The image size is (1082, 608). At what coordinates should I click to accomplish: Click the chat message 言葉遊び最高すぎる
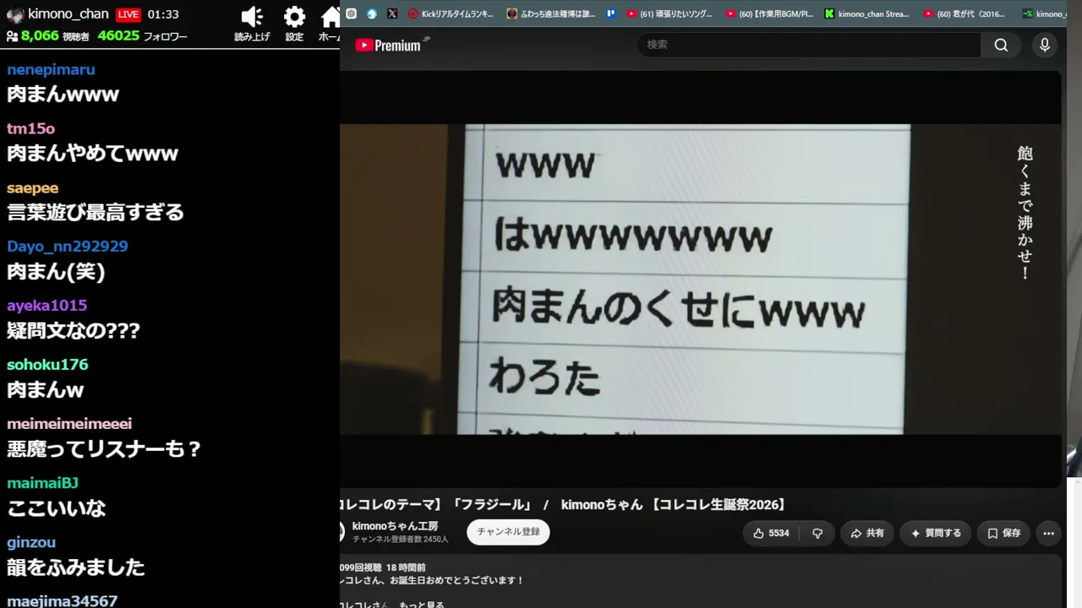click(96, 213)
